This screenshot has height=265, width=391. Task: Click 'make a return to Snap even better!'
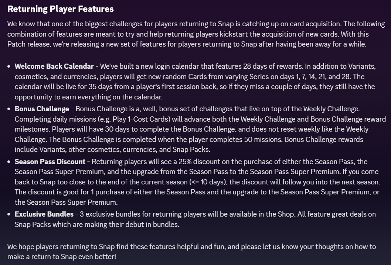coord(62,256)
